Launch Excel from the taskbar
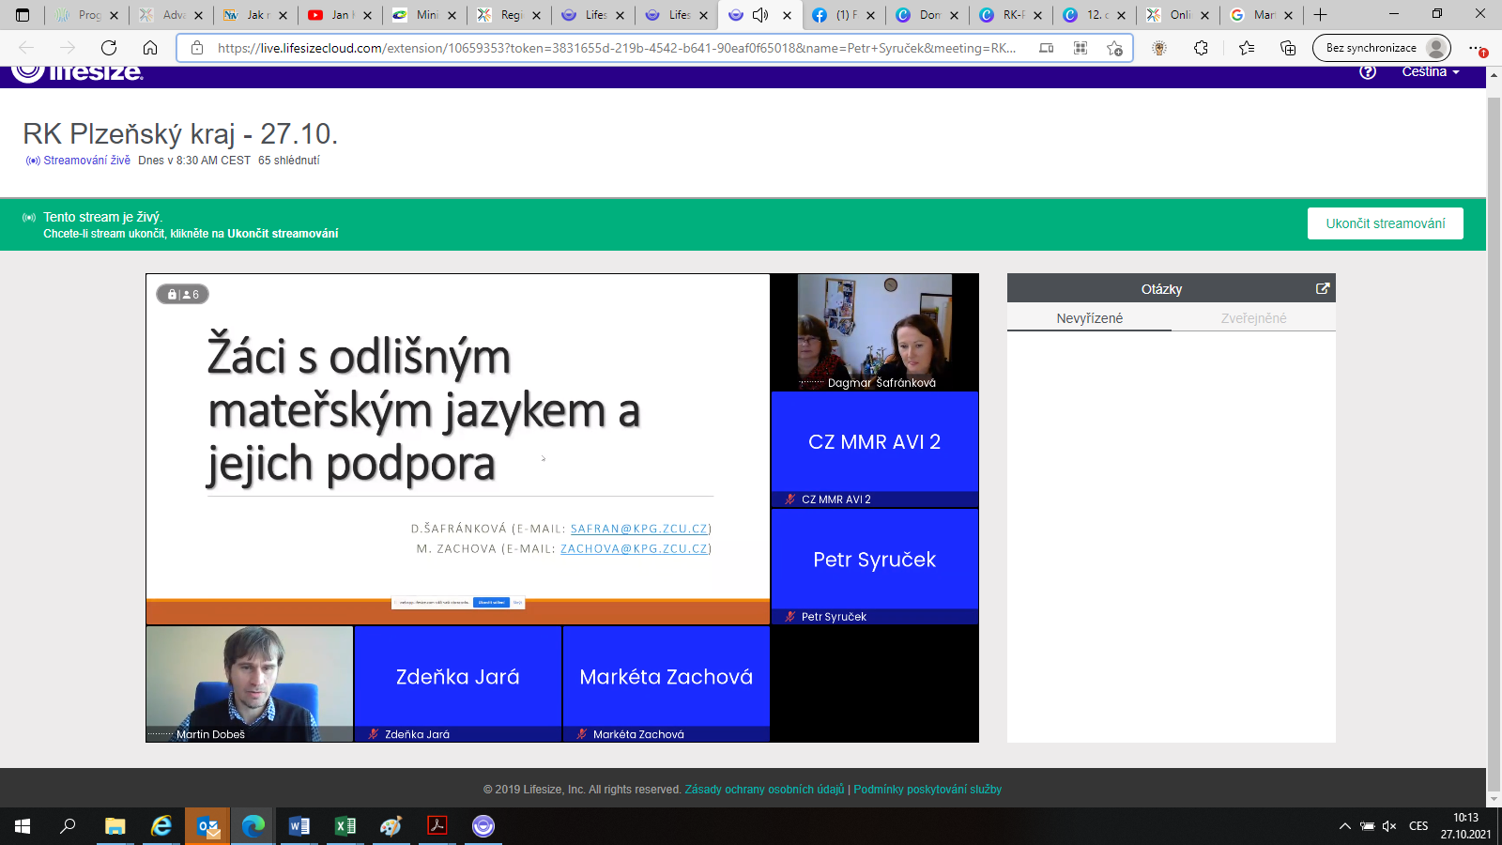 [x=345, y=826]
